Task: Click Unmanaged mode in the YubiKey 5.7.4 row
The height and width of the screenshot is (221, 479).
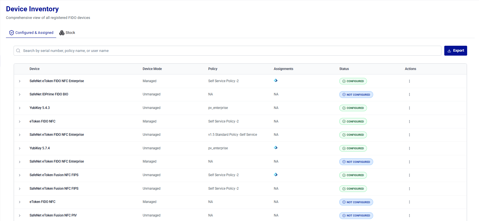Action: tap(152, 148)
